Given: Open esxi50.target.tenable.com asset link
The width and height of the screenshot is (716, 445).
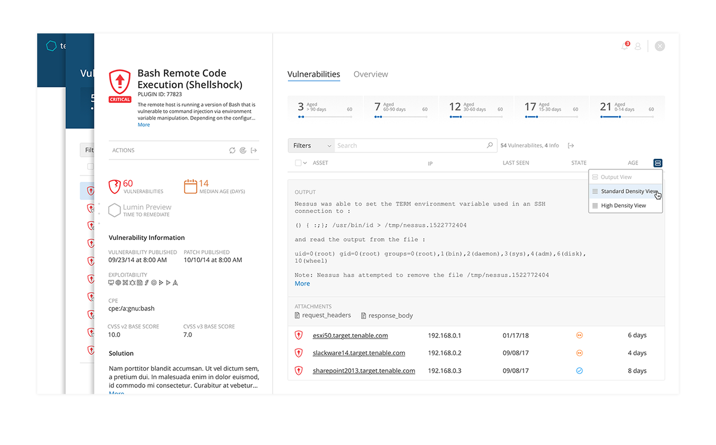Looking at the screenshot, I should 350,335.
